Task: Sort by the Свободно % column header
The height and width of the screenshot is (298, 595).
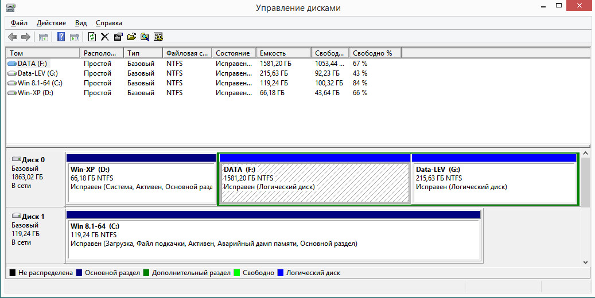Action: click(375, 53)
